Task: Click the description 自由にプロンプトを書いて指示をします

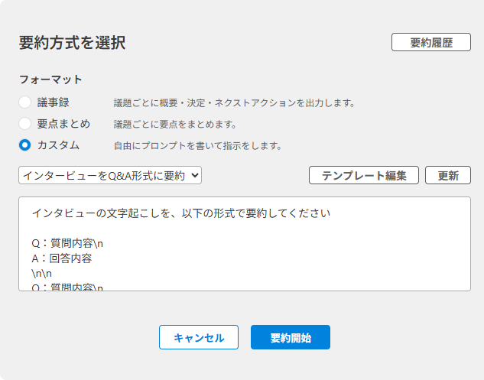Action: [x=198, y=145]
